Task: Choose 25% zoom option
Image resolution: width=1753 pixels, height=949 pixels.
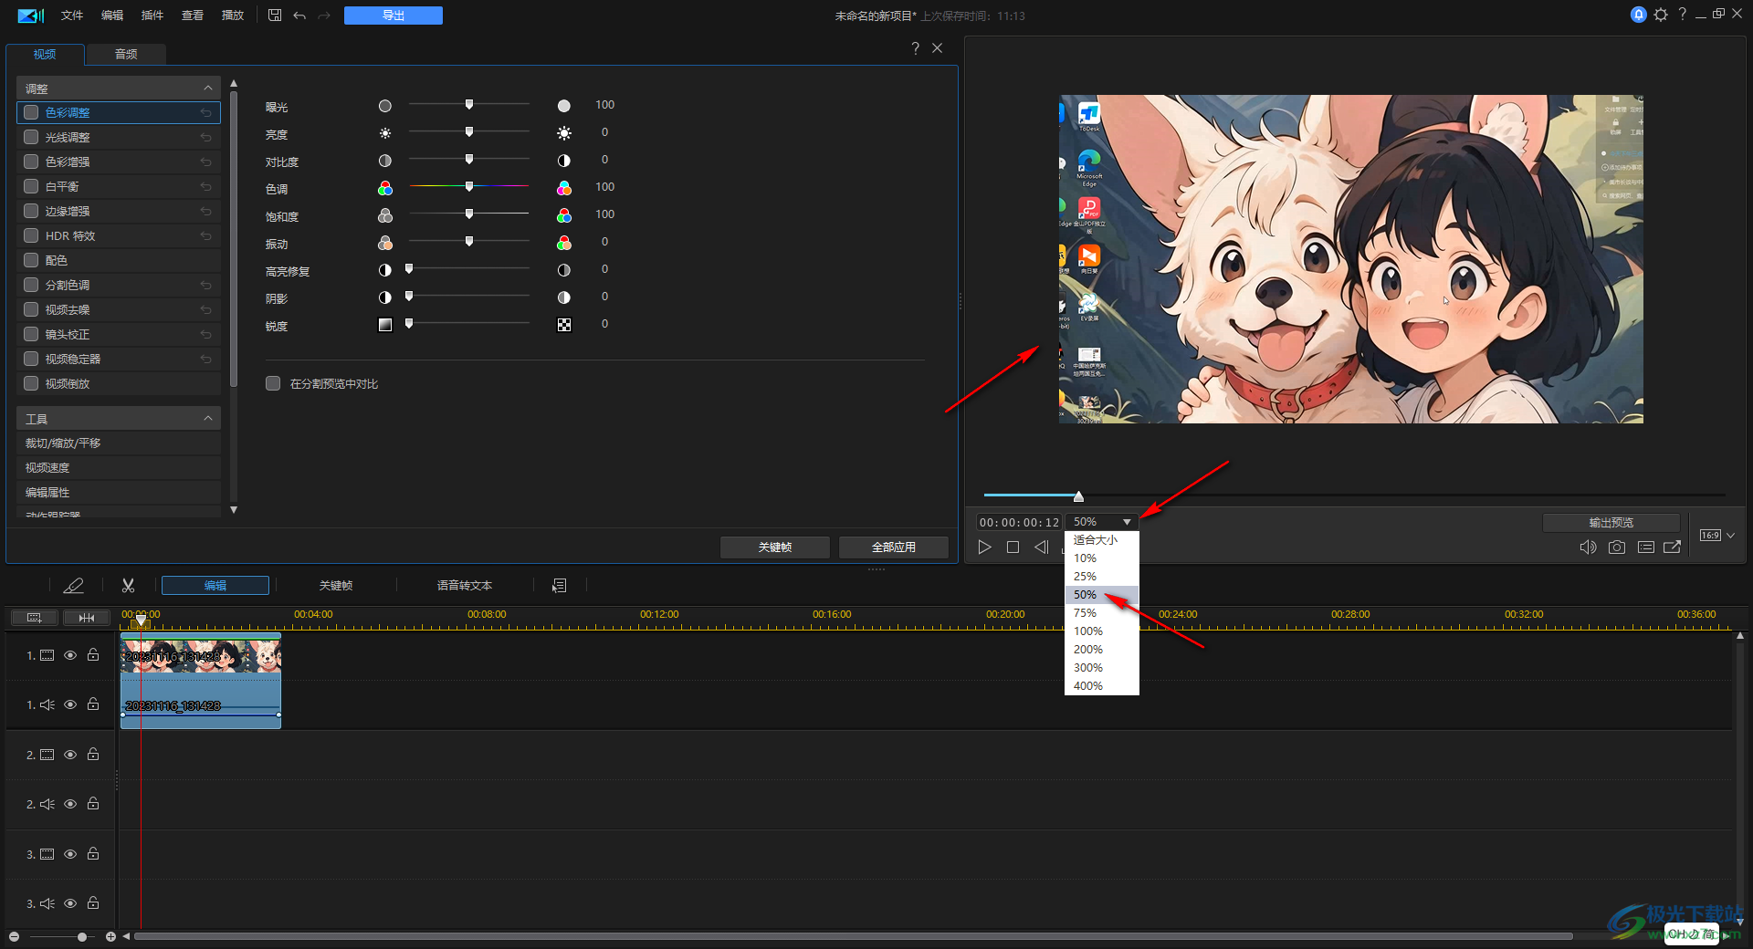Action: point(1102,577)
